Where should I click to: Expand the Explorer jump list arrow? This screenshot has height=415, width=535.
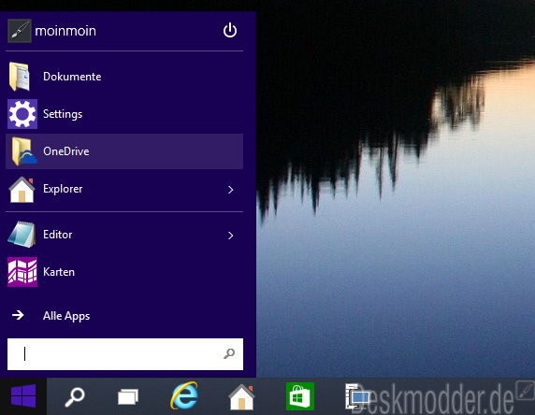(231, 190)
